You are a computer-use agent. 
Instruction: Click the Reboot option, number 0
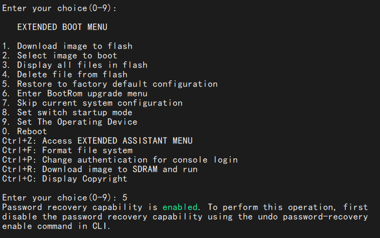(x=25, y=131)
